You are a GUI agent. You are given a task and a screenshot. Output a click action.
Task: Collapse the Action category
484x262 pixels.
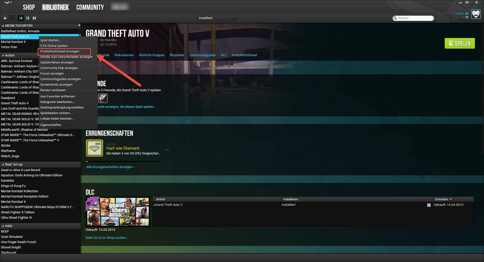tap(3, 55)
